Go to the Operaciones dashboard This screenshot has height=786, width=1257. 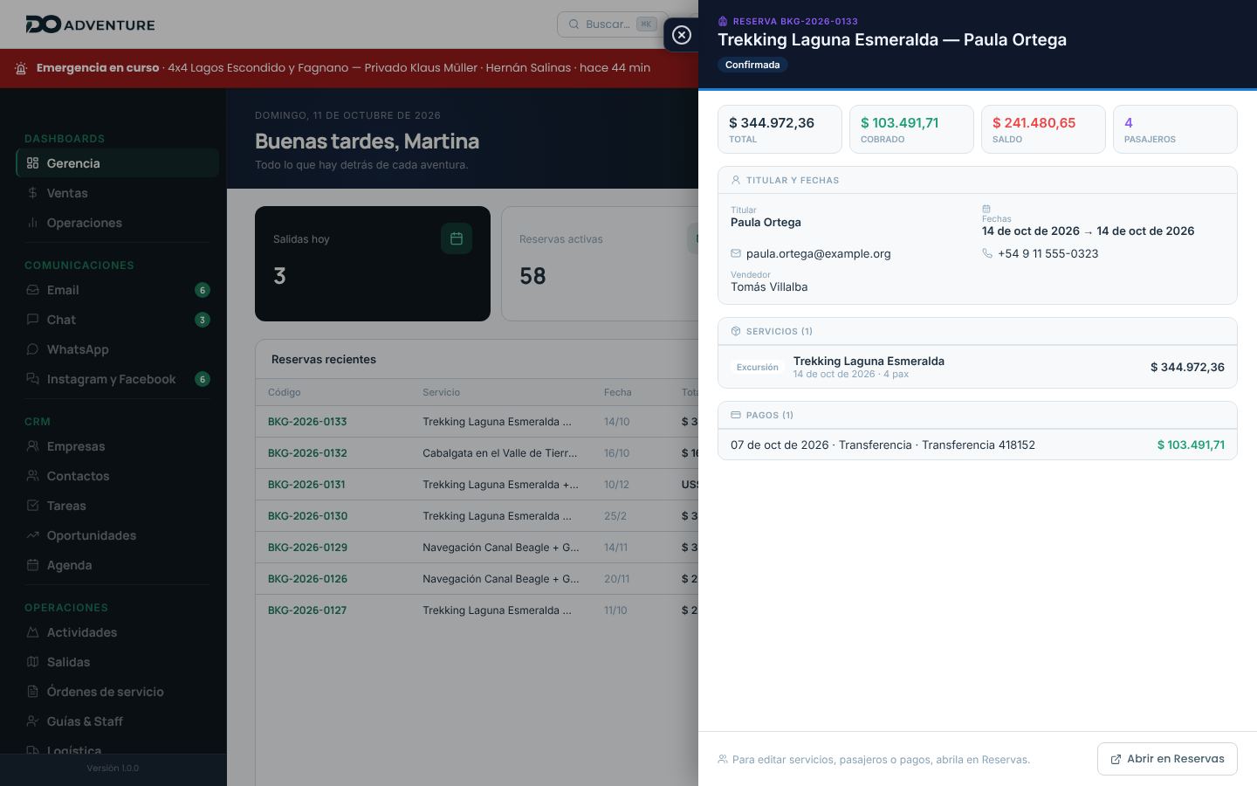(x=117, y=223)
